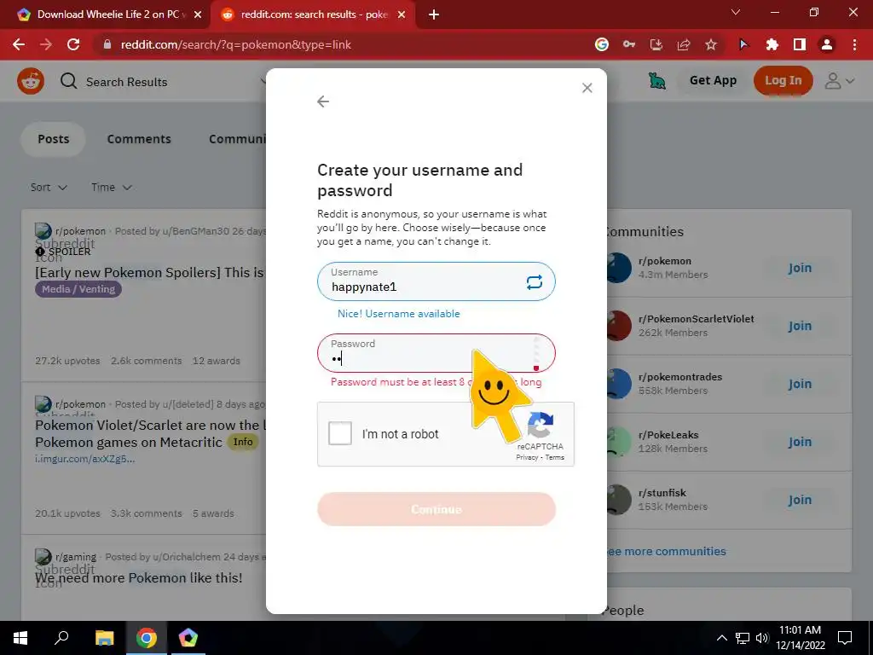Open the i.imgur.com post link
This screenshot has height=655, width=873.
click(x=84, y=459)
